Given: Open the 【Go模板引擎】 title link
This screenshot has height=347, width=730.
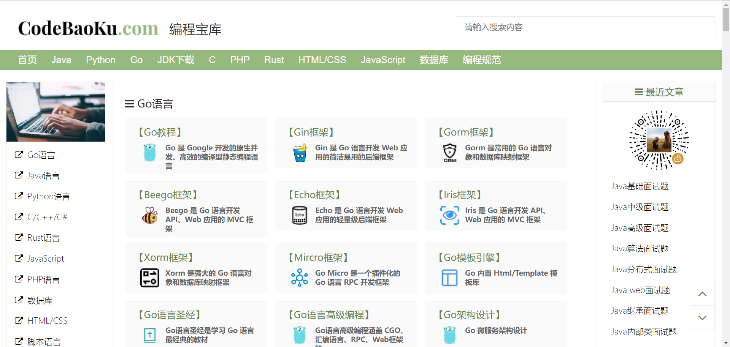Looking at the screenshot, I should tap(469, 257).
